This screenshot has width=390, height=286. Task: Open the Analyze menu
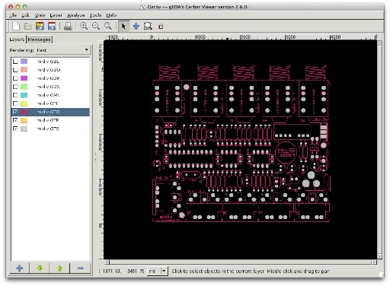[75, 15]
